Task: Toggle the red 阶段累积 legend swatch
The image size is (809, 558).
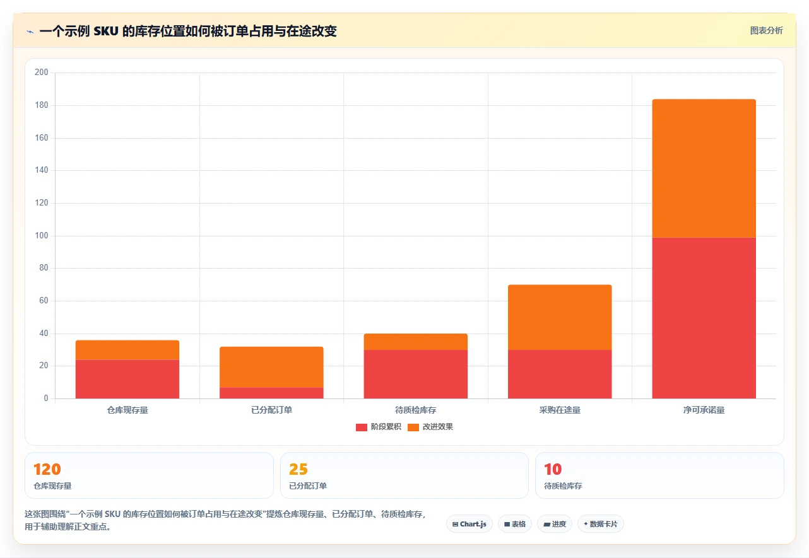Action: 362,427
